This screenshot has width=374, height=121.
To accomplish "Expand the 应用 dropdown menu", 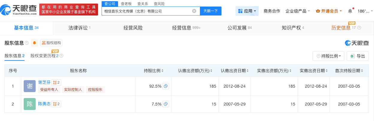I will click(x=247, y=11).
